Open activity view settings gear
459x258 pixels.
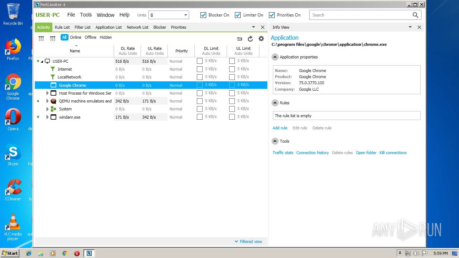click(x=261, y=39)
